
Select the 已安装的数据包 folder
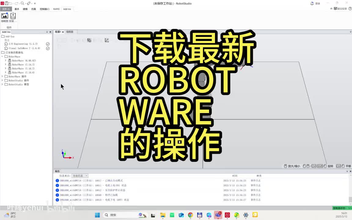point(12,53)
